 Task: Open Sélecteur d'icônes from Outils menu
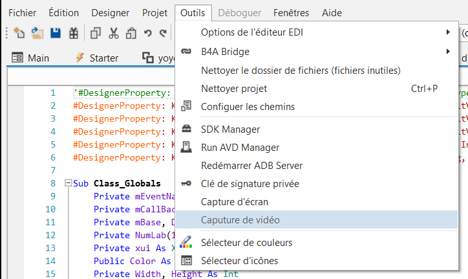pyautogui.click(x=239, y=261)
